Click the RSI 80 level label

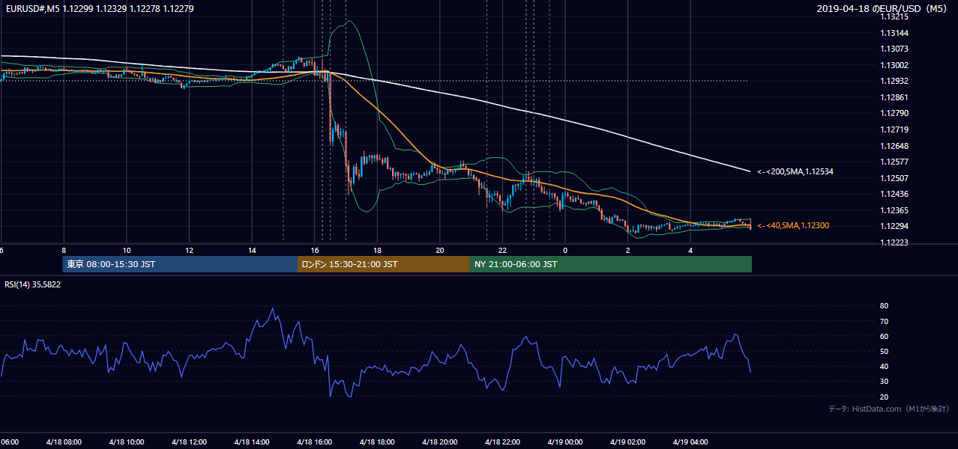[x=885, y=306]
